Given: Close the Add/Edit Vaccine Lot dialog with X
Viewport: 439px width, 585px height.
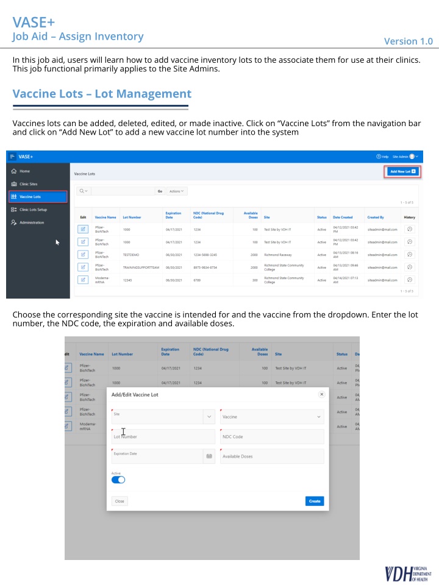Looking at the screenshot, I should (322, 394).
